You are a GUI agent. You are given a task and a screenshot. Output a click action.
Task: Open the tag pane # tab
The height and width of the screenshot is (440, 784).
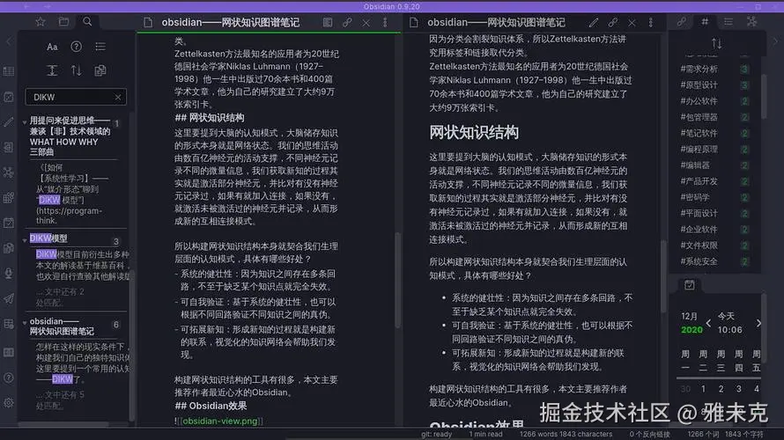705,21
